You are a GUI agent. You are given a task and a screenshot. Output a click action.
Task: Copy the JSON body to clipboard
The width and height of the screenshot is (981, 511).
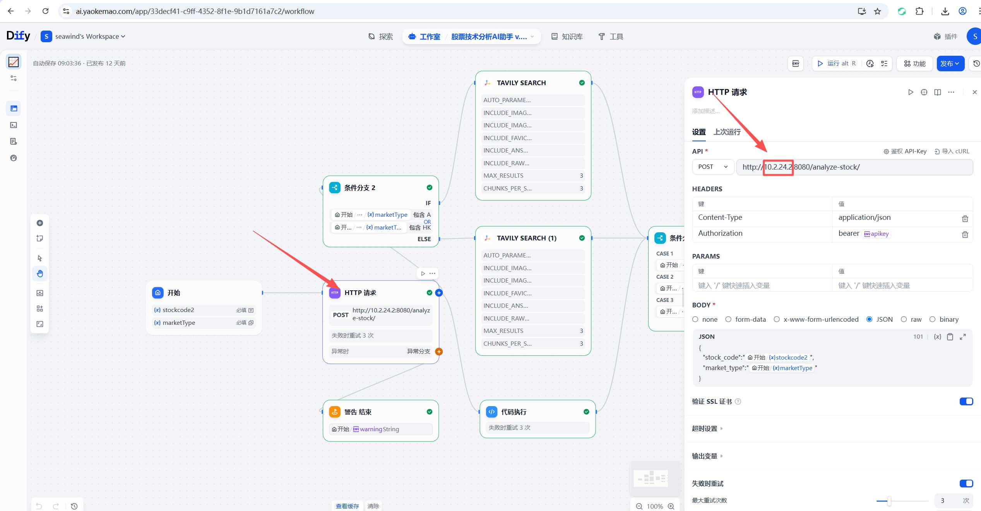[950, 337]
